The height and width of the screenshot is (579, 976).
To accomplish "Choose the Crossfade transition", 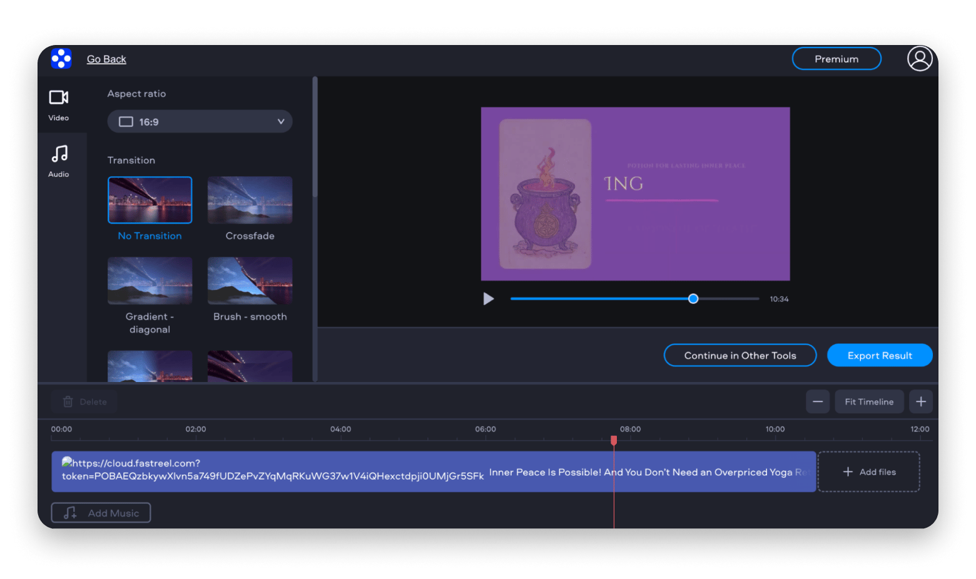I will tap(250, 200).
